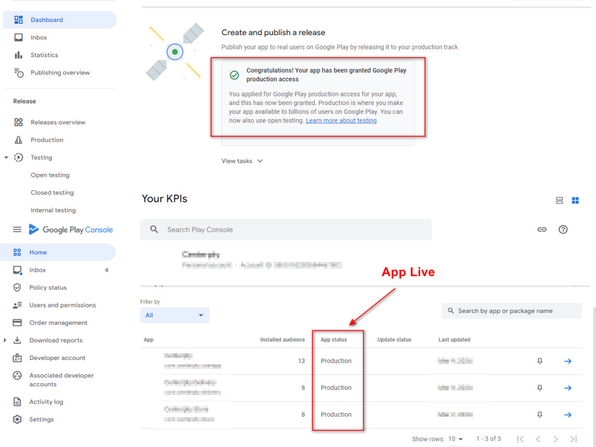Viewport: 596px width, 447px height.
Task: Open the app with 13 installs via arrow
Action: coord(568,361)
